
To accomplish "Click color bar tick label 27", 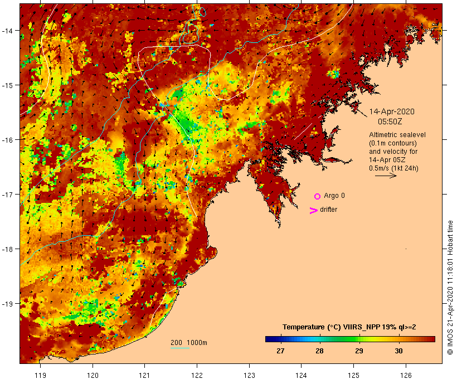I will point(280,351).
